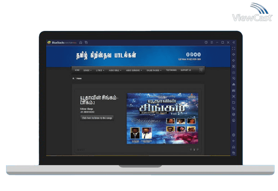Viewport: 278px width, 191px height.
Task: Click the volume down sidebar icon
Action: tap(234, 60)
